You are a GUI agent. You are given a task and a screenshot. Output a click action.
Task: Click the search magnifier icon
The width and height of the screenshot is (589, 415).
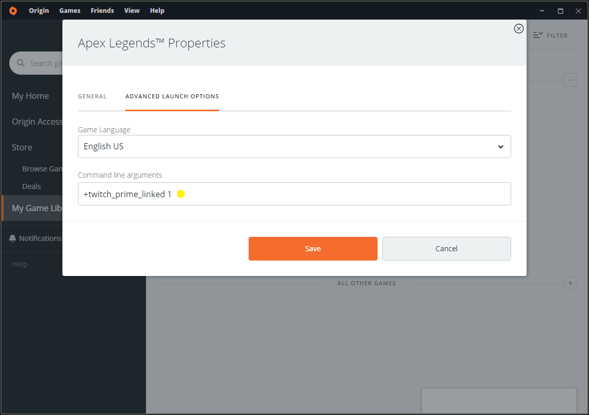pos(21,63)
